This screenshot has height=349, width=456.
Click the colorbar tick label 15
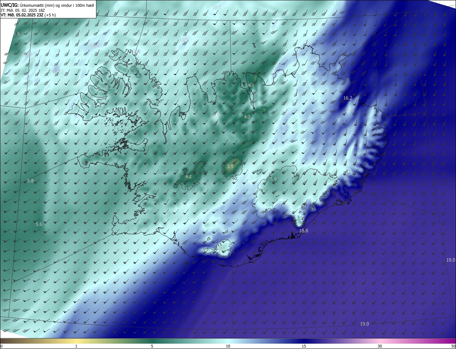[304, 346]
